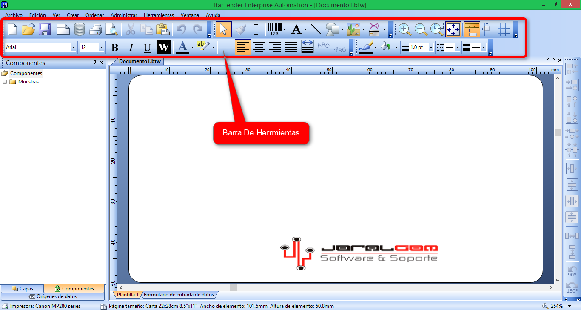
Task: Toggle underline formatting
Action: coord(147,47)
